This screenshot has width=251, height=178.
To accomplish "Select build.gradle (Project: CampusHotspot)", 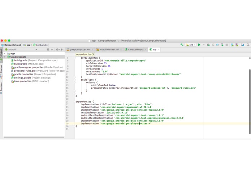I will coord(34,60).
